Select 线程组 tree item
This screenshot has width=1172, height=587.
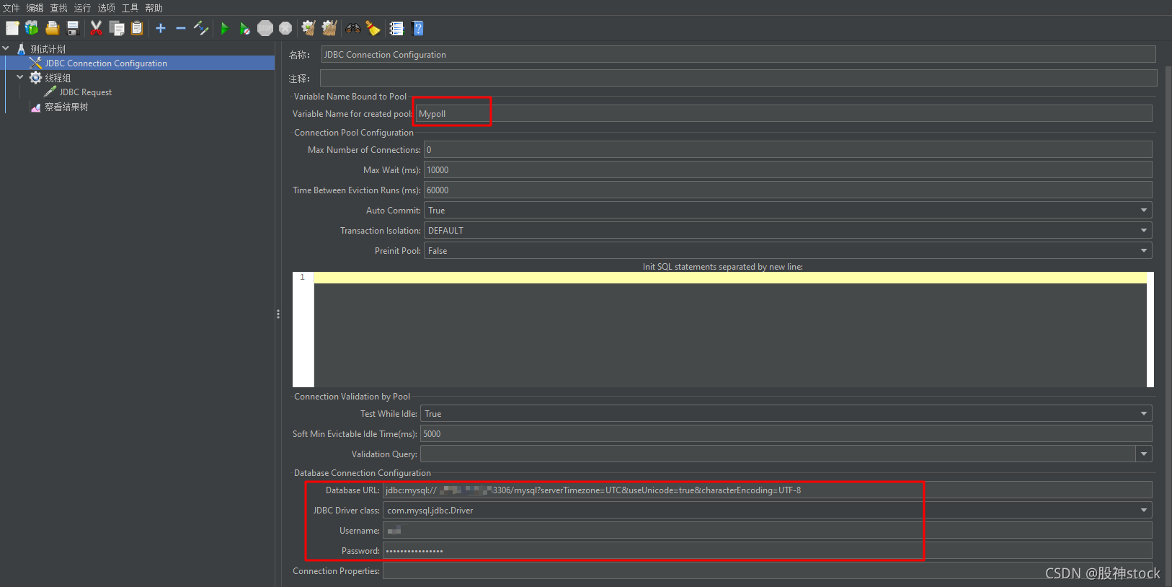point(58,78)
